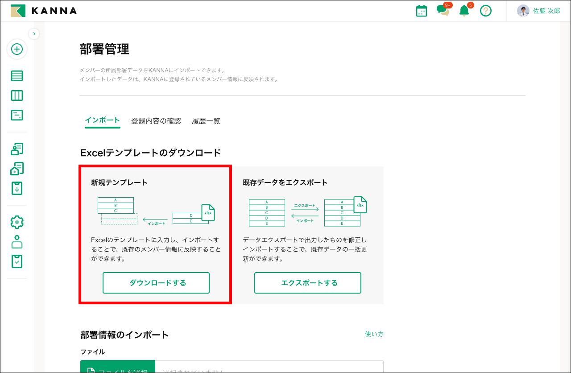Click the plus icon to create new
This screenshot has width=571, height=373.
(x=17, y=50)
